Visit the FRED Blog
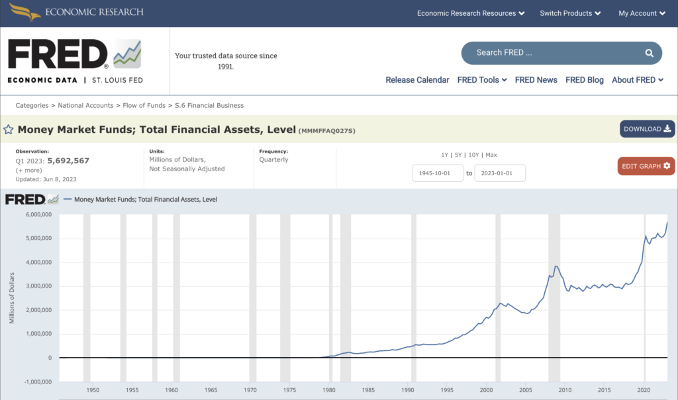 [x=585, y=80]
